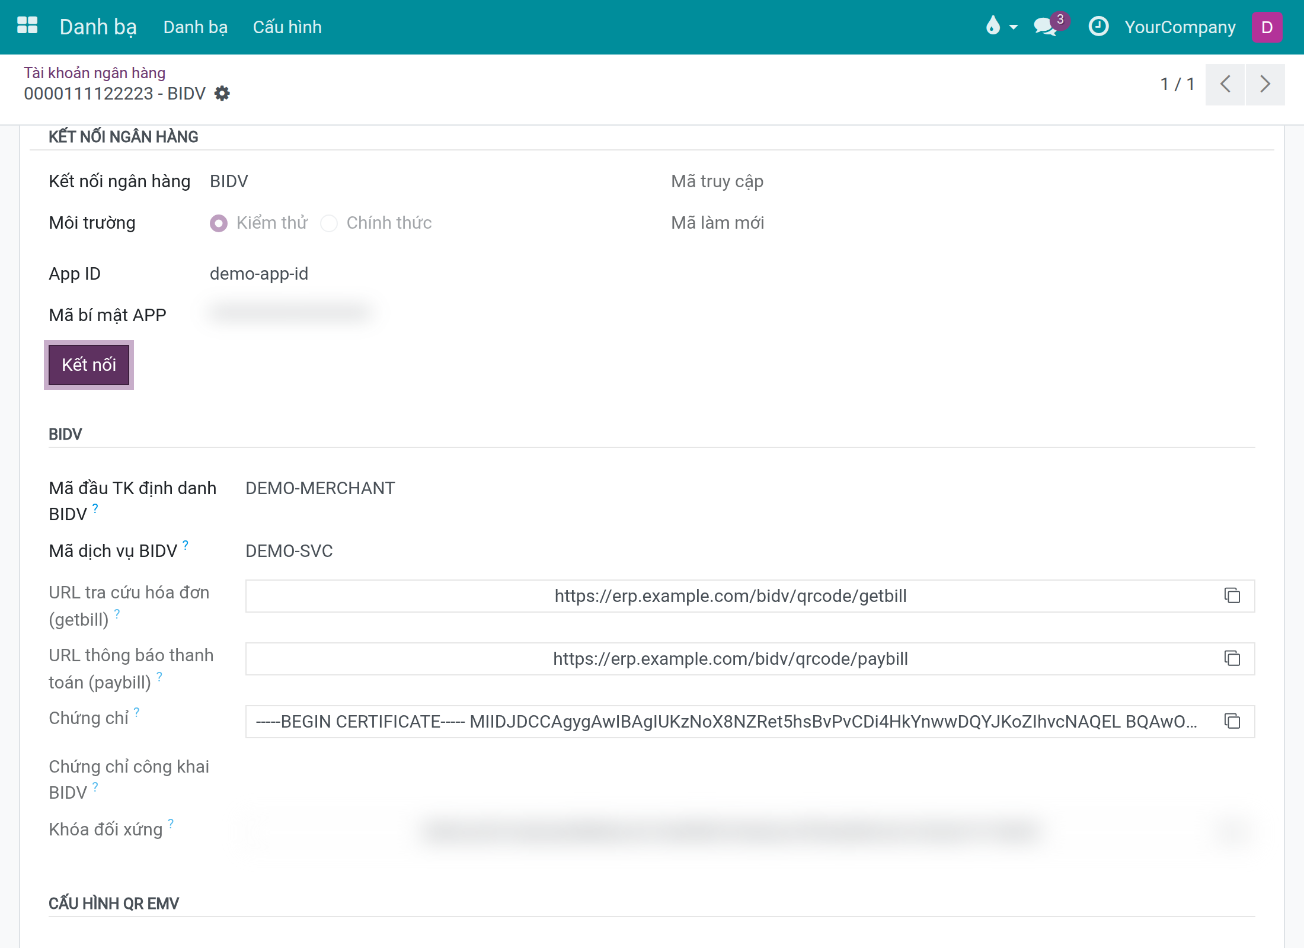The image size is (1304, 948).
Task: Click the Kết nối button
Action: (x=89, y=365)
